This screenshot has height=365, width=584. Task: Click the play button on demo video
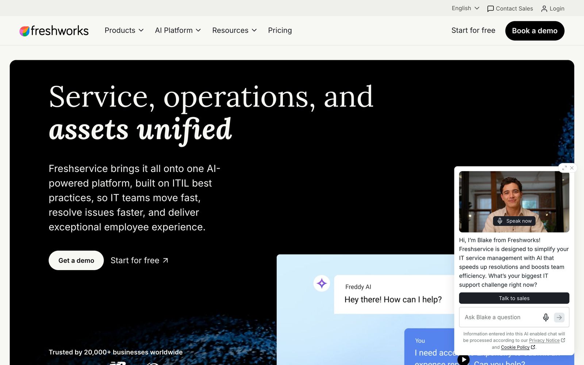tap(464, 360)
